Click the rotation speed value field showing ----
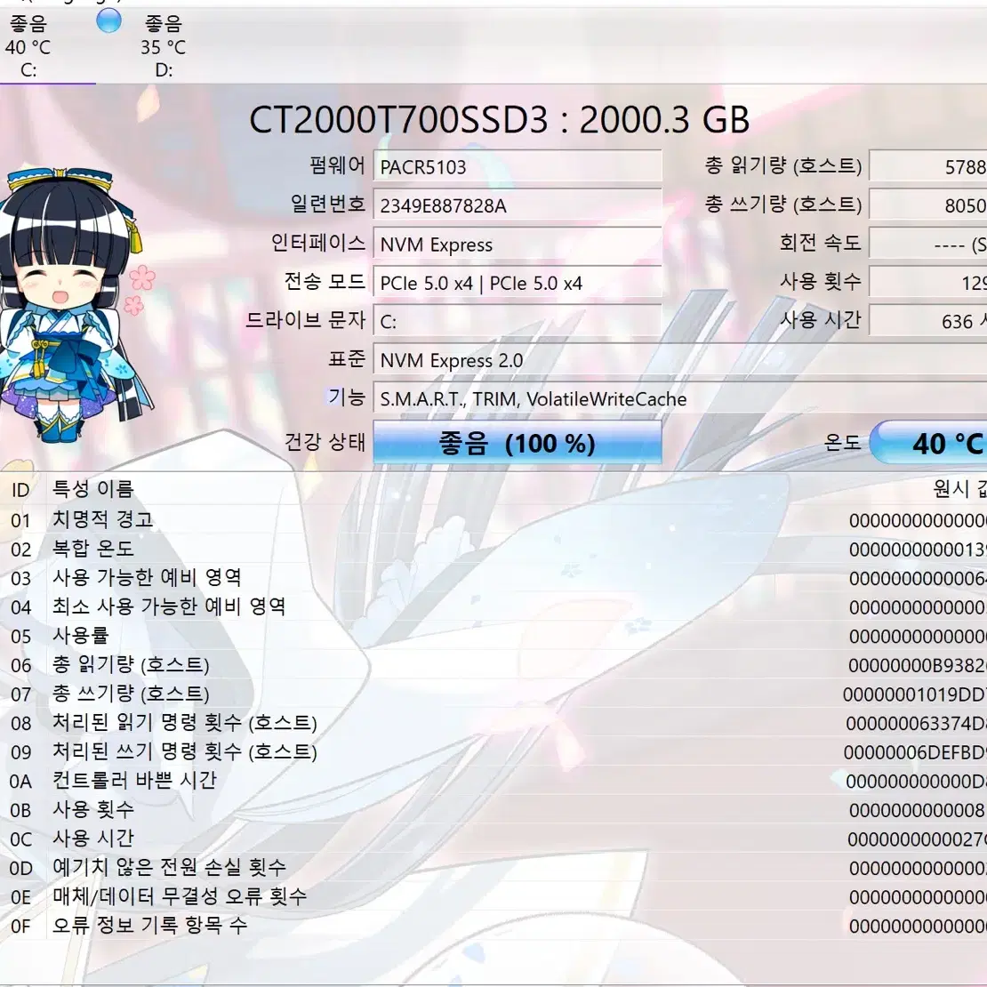The image size is (987, 987). (x=928, y=245)
